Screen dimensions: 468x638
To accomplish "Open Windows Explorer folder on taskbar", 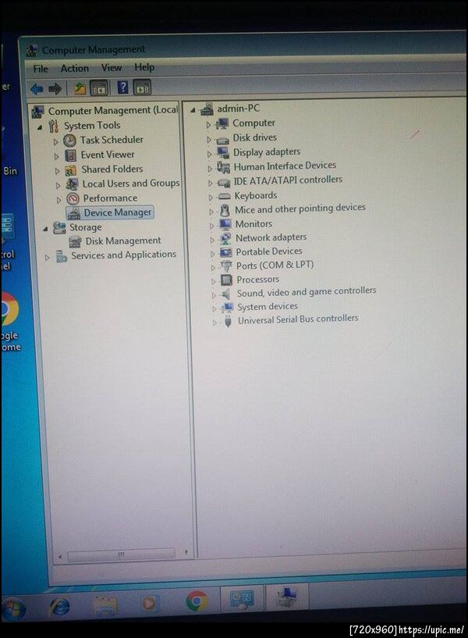I will pyautogui.click(x=105, y=605).
